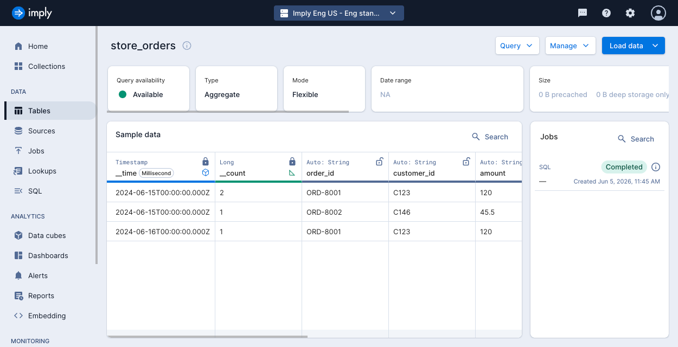The height and width of the screenshot is (347, 678).
Task: Click amount cell 45.5
Action: 498,212
